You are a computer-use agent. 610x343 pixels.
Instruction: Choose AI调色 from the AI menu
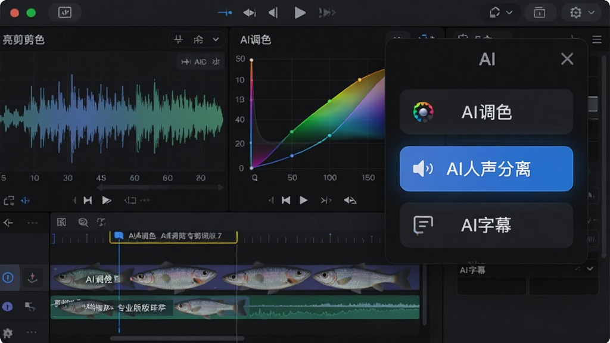[x=486, y=112]
